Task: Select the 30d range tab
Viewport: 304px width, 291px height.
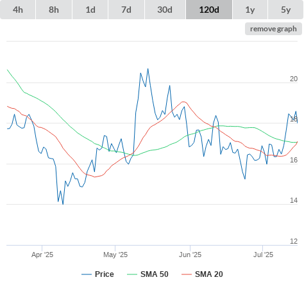Action: click(x=165, y=10)
